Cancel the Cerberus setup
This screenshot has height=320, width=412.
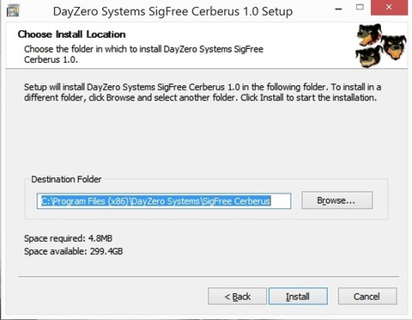367,296
